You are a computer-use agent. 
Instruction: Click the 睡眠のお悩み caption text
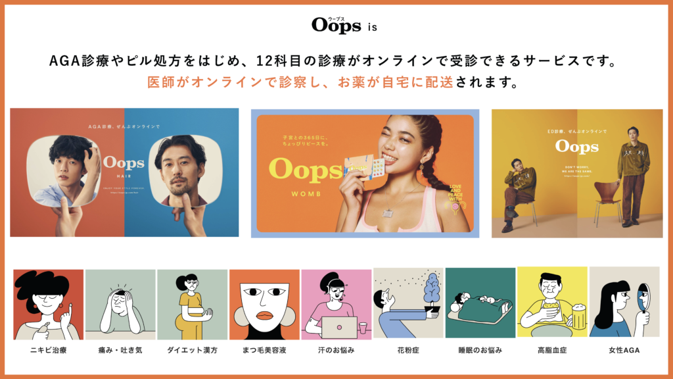[480, 350]
